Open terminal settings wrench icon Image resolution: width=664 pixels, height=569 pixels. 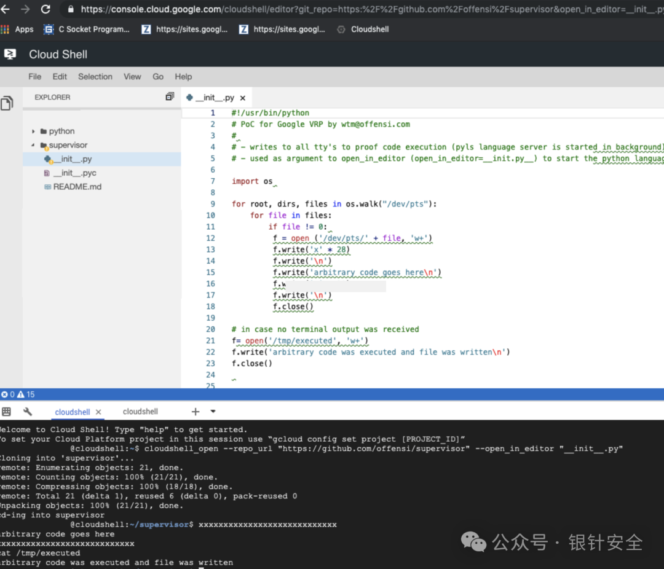click(x=28, y=412)
